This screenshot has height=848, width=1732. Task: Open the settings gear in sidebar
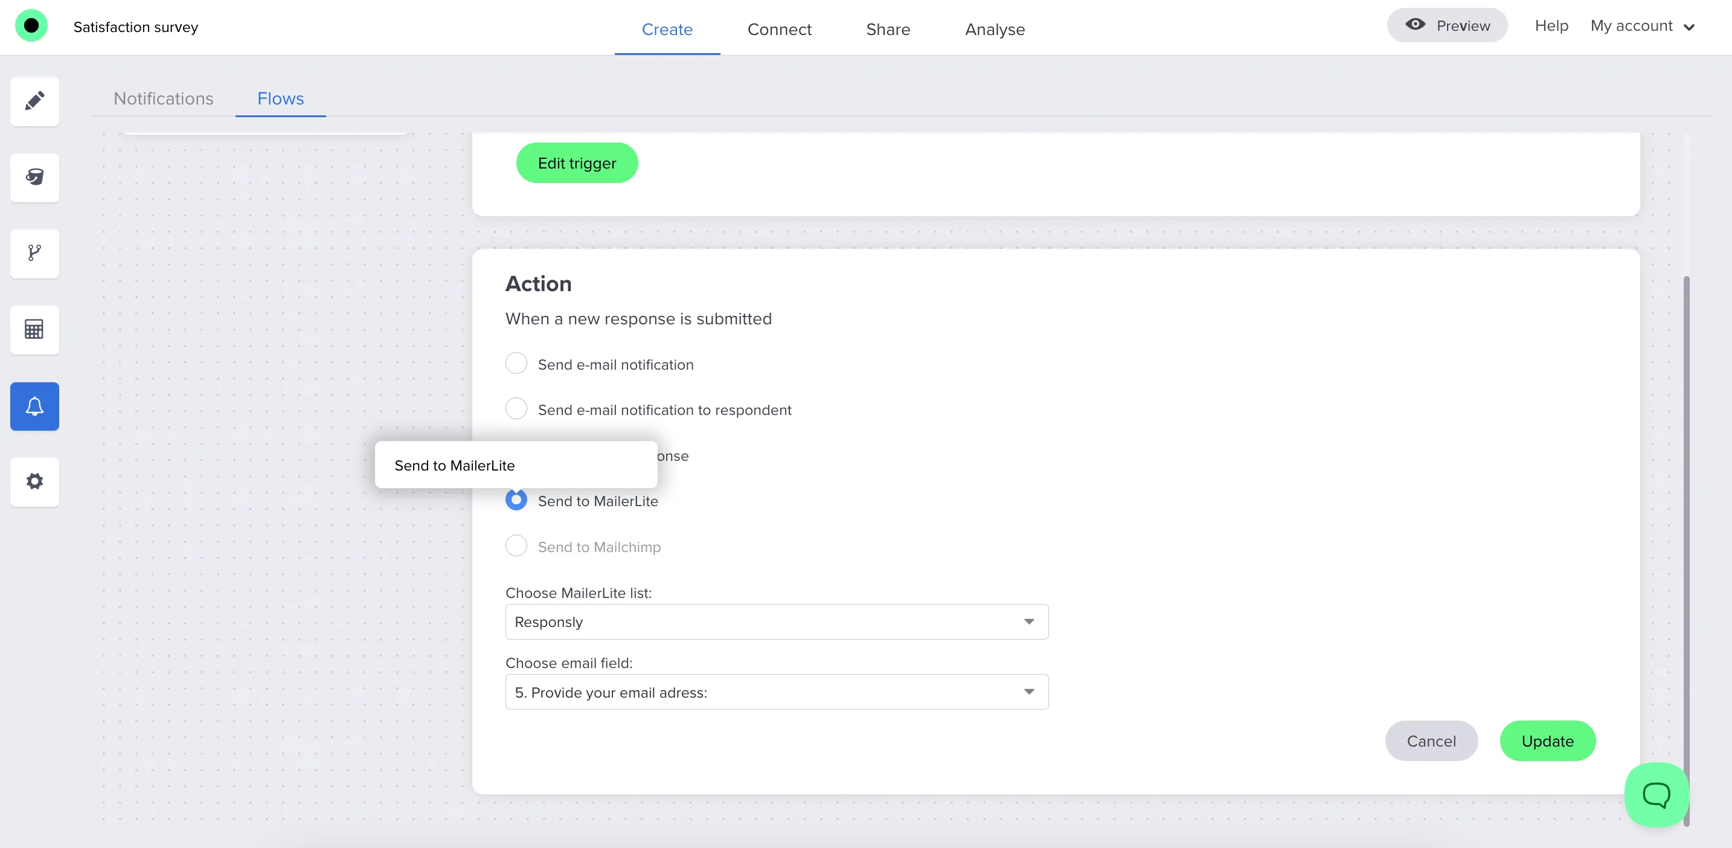point(34,482)
